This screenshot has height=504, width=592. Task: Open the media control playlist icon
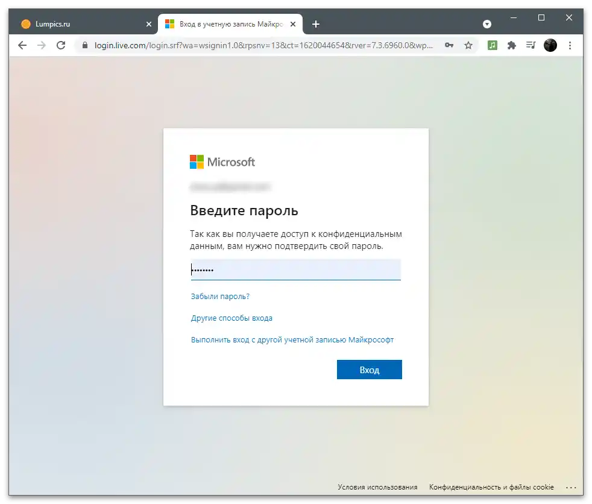[x=531, y=45]
